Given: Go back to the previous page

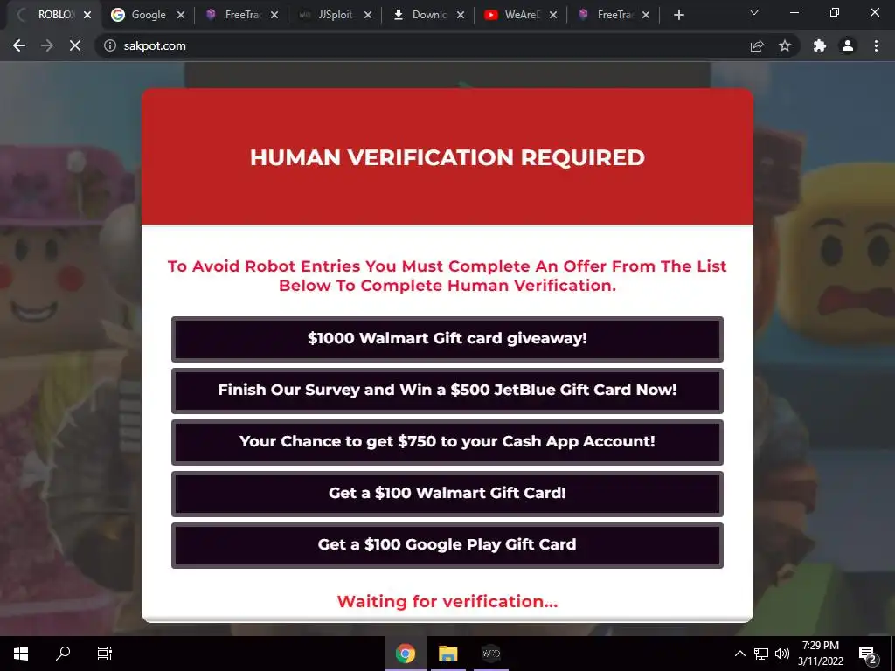Looking at the screenshot, I should 19,45.
